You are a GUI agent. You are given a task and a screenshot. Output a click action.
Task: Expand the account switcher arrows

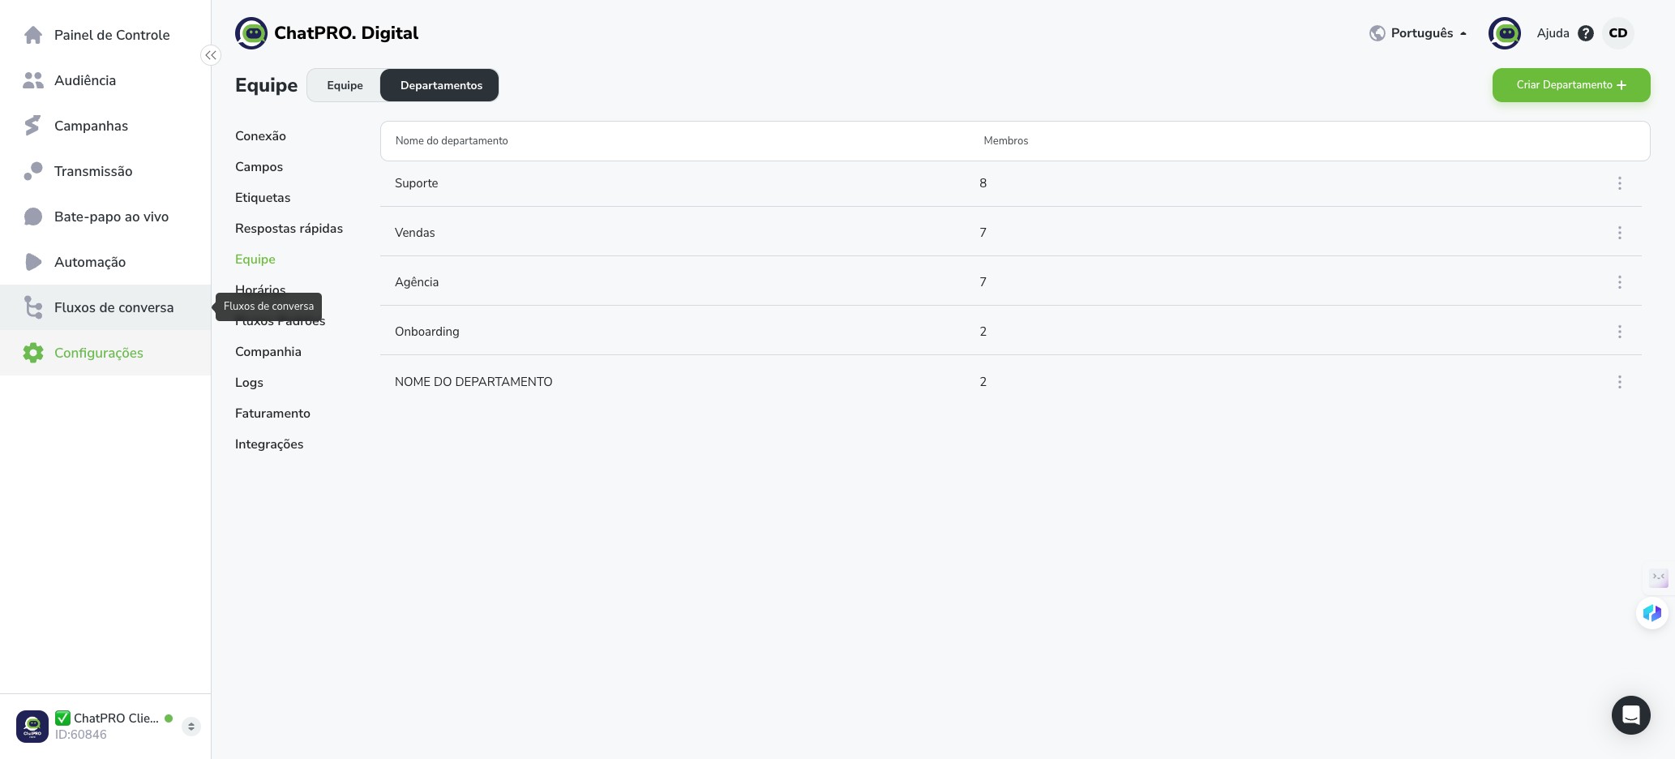pyautogui.click(x=191, y=727)
